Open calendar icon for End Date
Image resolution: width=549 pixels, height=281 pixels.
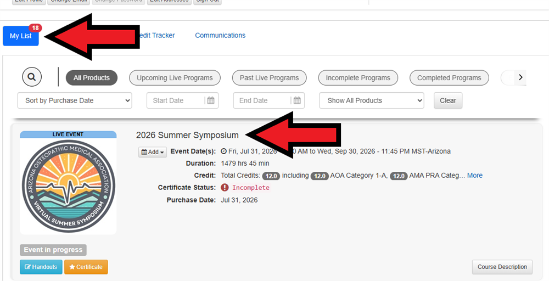297,100
